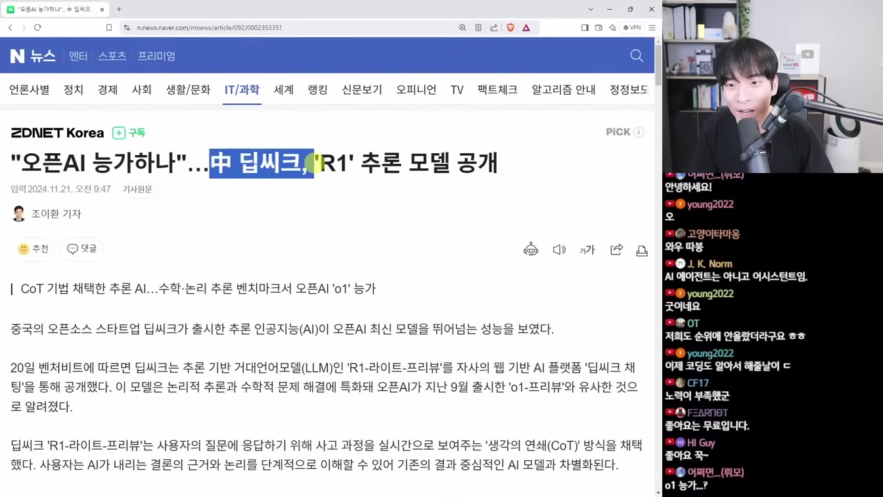Click the streamer webcam video
The height and width of the screenshot is (497, 883).
pyautogui.click(x=773, y=86)
